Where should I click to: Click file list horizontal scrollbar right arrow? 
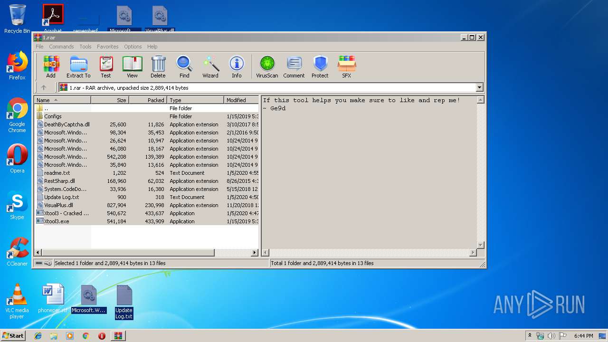tap(255, 253)
